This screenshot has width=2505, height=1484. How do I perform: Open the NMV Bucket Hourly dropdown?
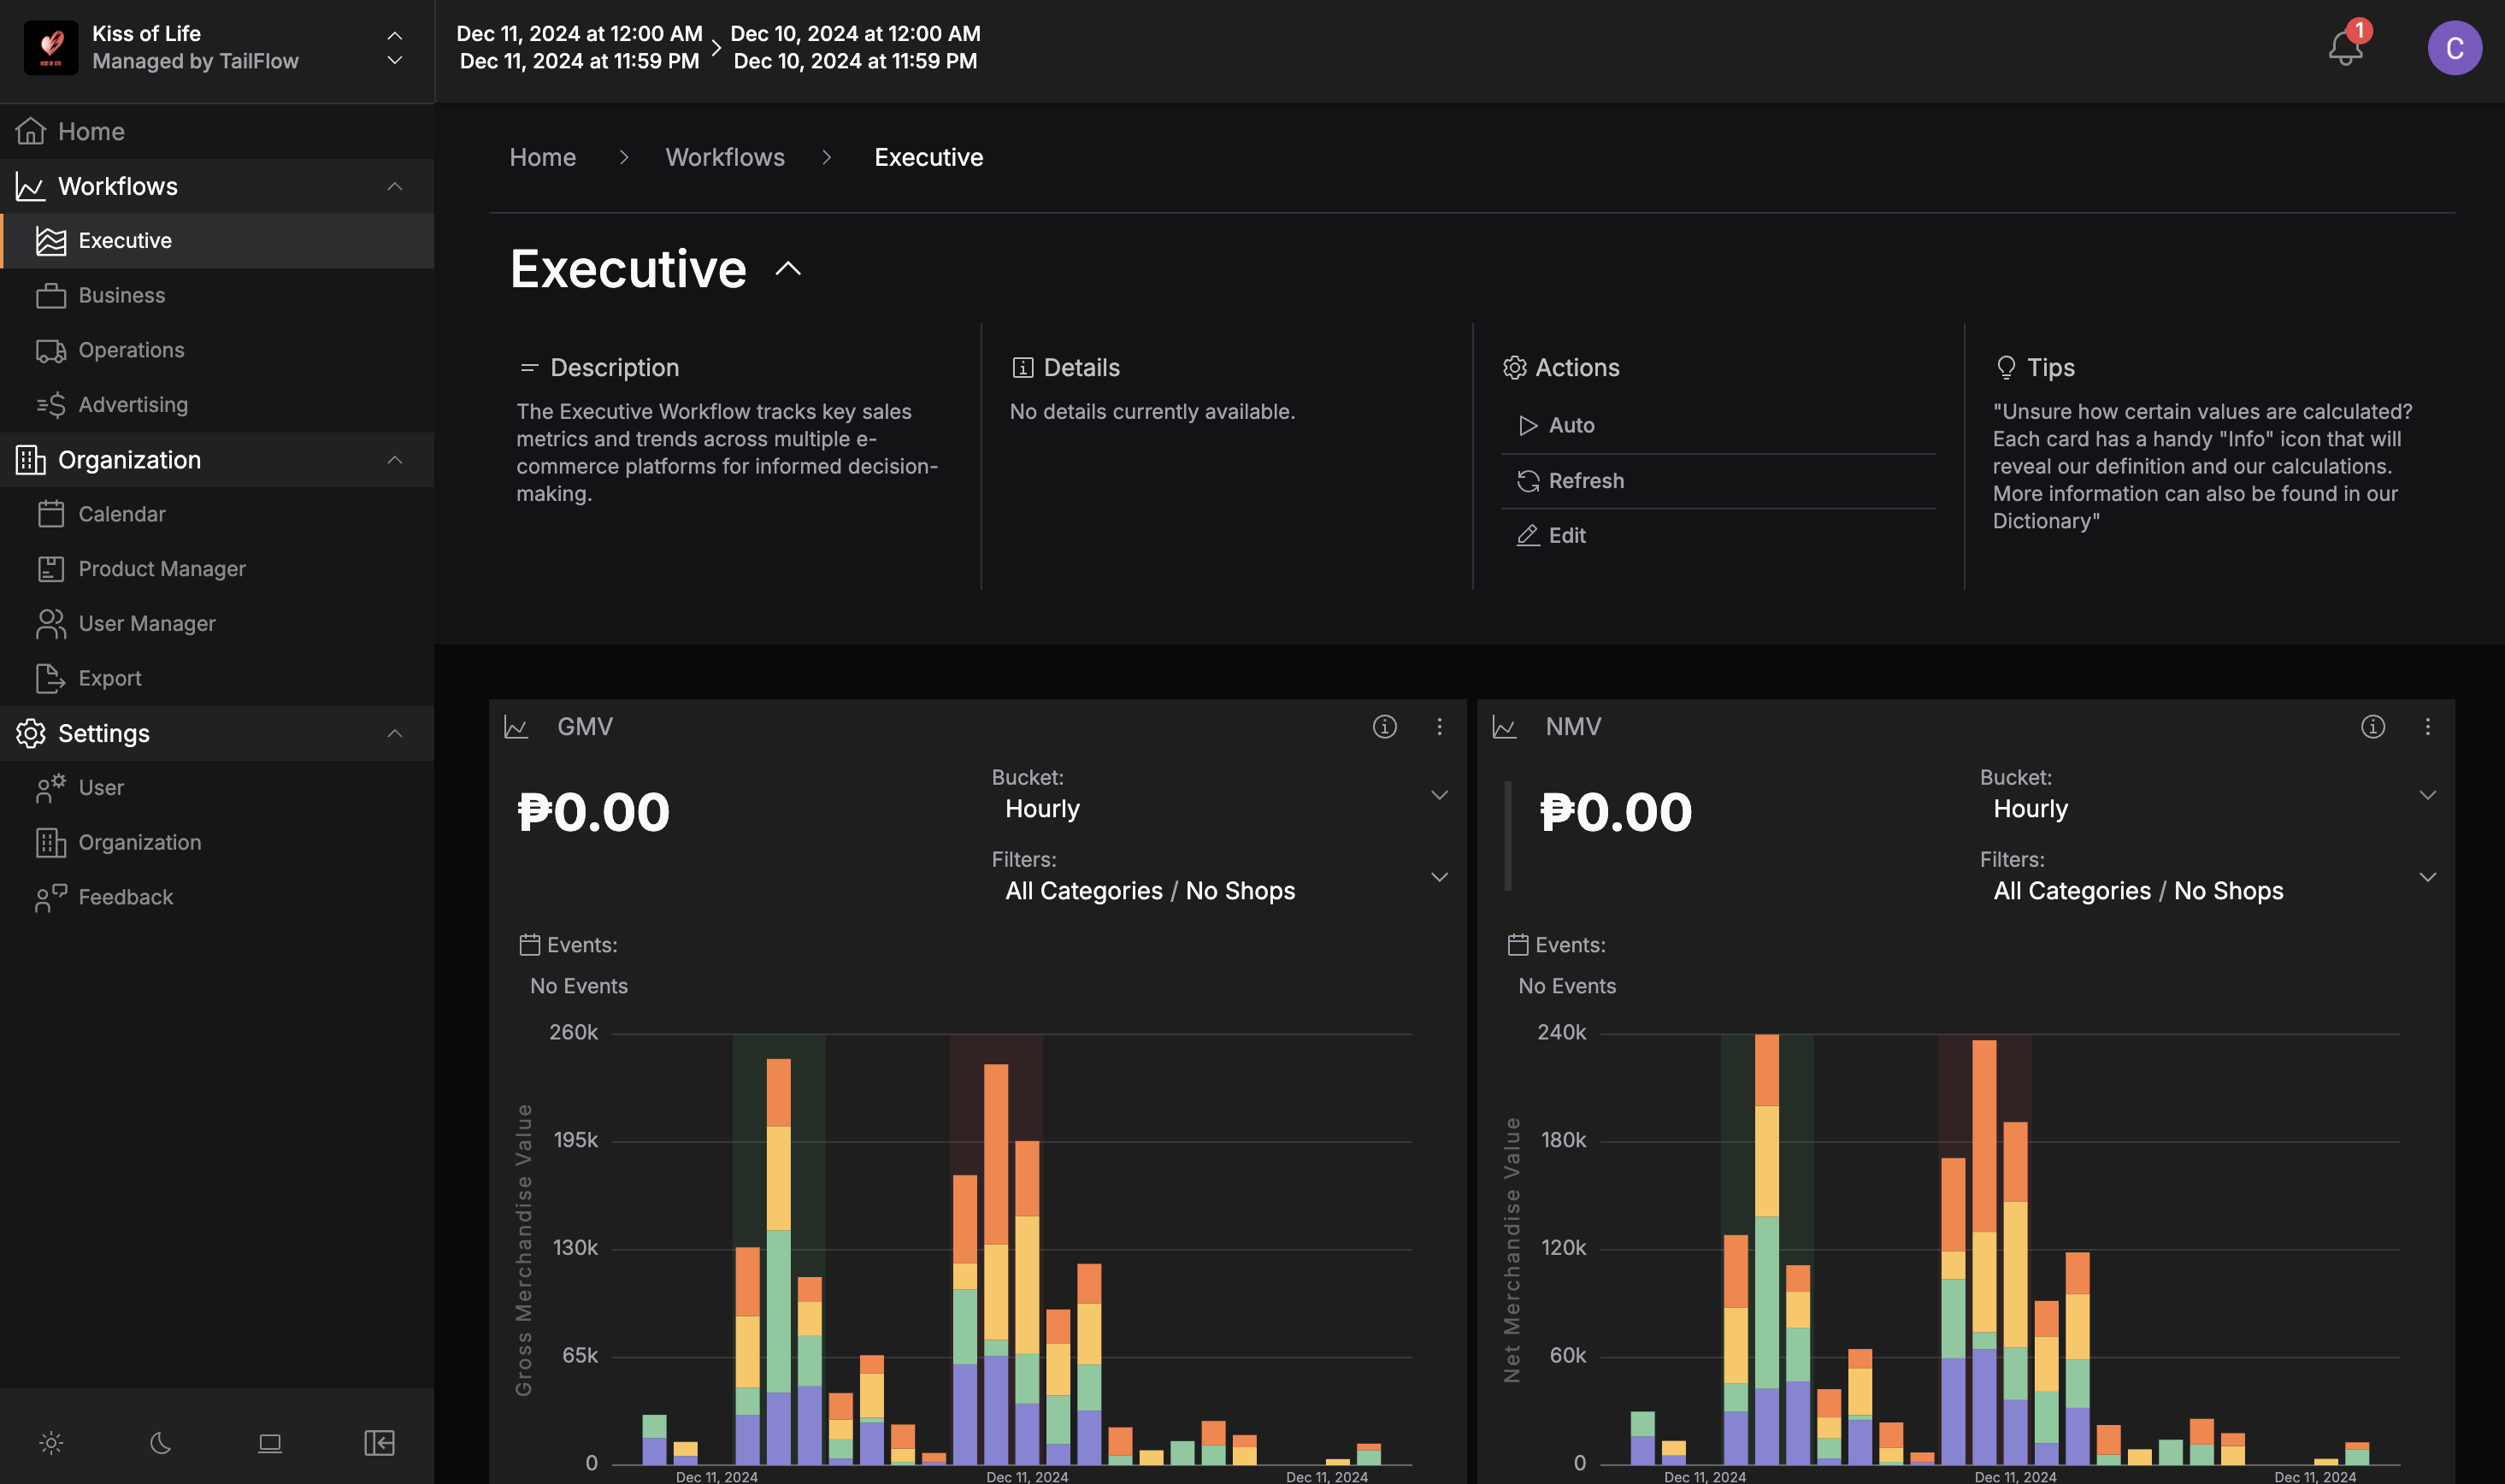2208,795
